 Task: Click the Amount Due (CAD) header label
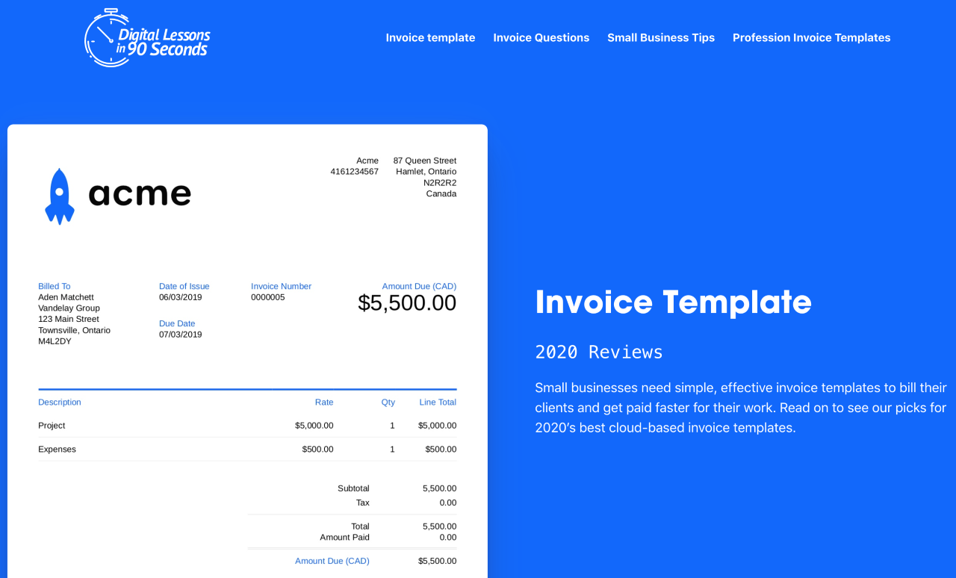(419, 286)
